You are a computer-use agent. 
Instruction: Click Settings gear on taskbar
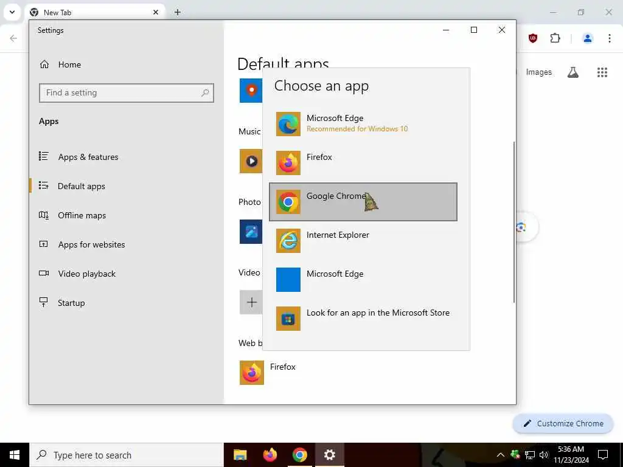click(330, 455)
